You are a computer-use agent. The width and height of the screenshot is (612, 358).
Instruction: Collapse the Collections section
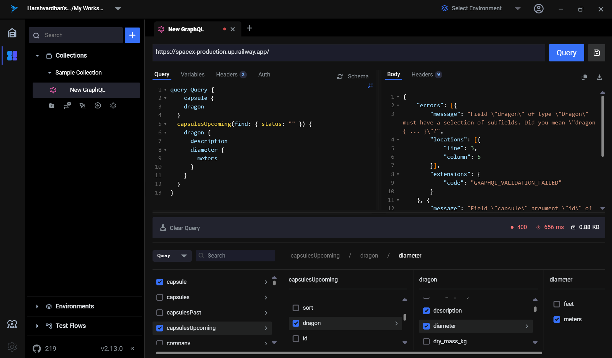coord(37,56)
